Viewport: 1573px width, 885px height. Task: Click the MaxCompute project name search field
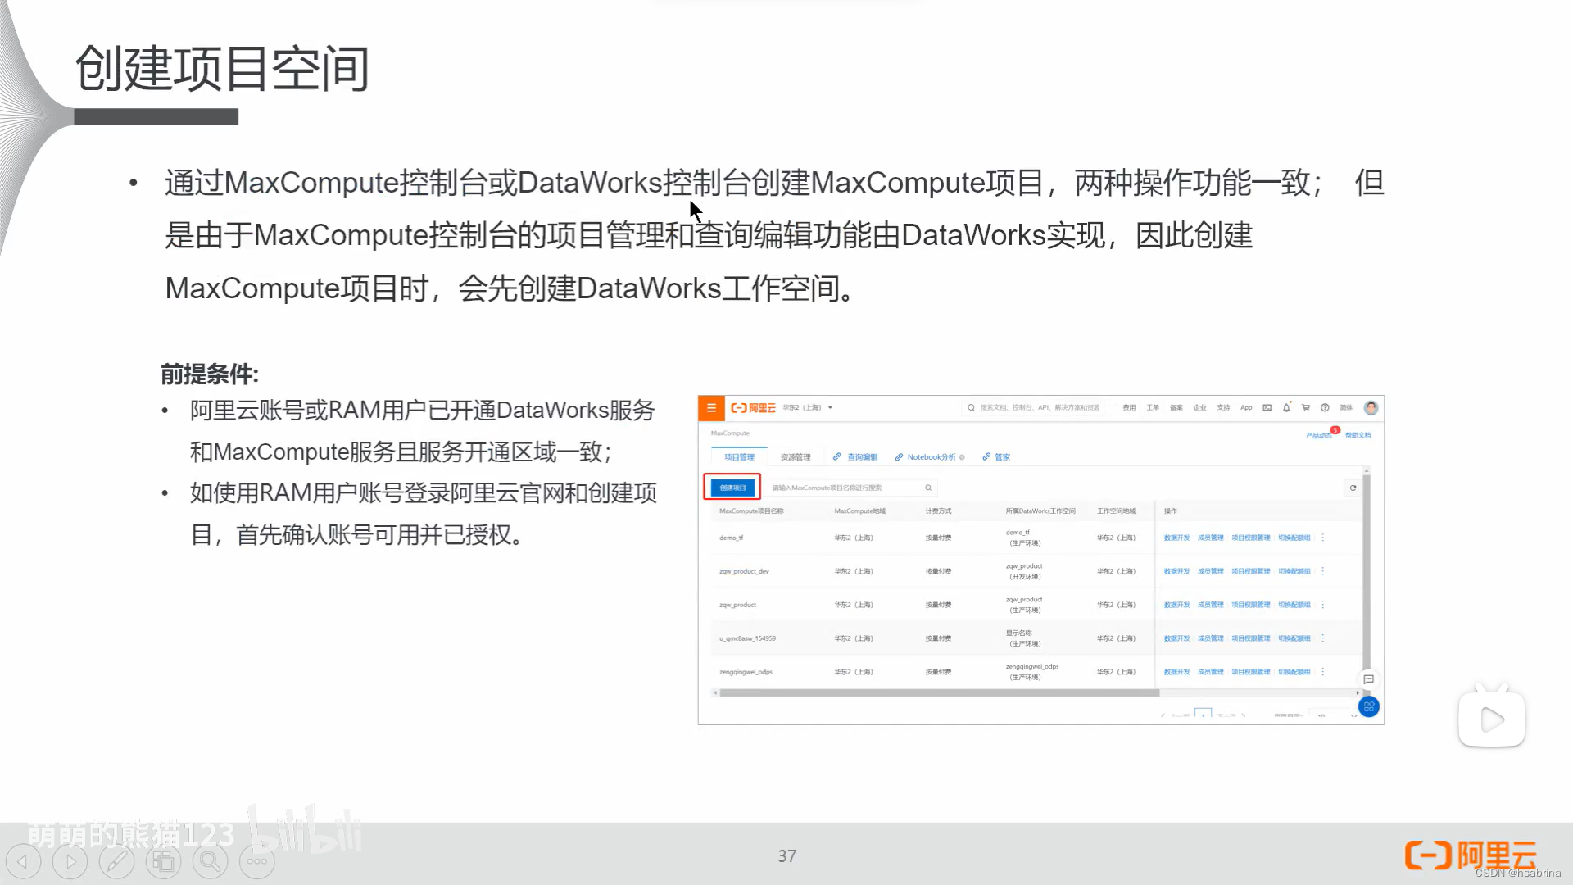click(x=836, y=488)
